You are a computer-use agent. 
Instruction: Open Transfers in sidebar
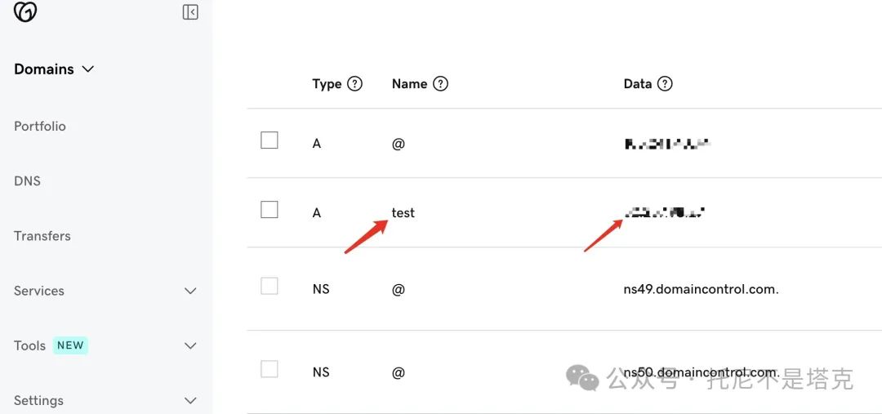point(42,236)
